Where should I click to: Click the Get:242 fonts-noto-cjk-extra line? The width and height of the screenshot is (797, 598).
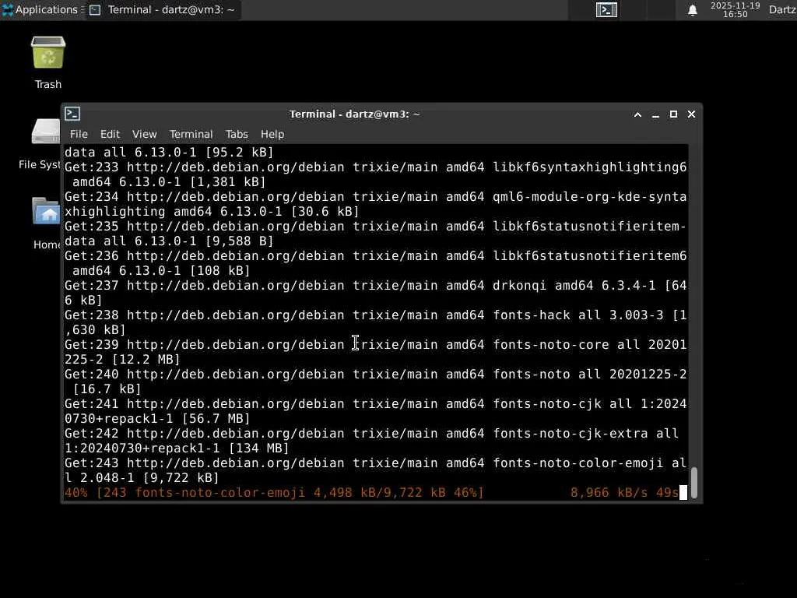[376, 441]
